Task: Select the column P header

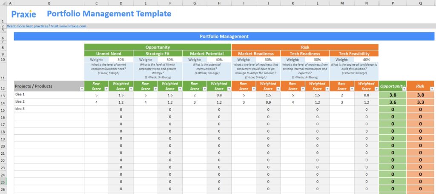Action: click(x=392, y=3)
